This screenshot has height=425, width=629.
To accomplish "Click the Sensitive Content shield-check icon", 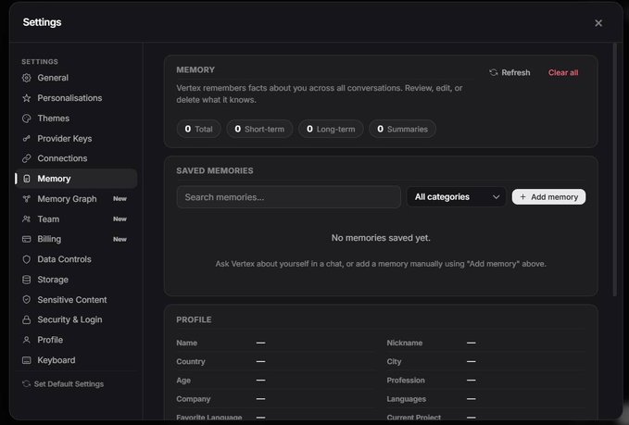I will pyautogui.click(x=27, y=299).
